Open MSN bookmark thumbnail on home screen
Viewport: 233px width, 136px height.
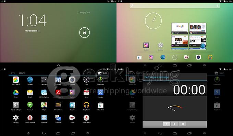[198, 41]
